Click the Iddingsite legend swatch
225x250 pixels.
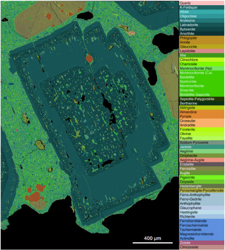coord(202,107)
